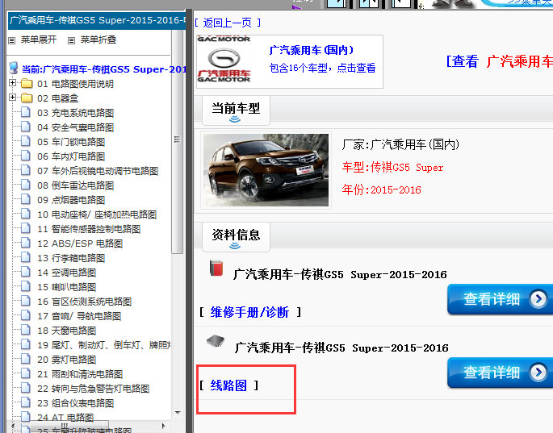Screen dimensions: 553x433
Task: Select the 资料信息 tab
Action: (236, 236)
